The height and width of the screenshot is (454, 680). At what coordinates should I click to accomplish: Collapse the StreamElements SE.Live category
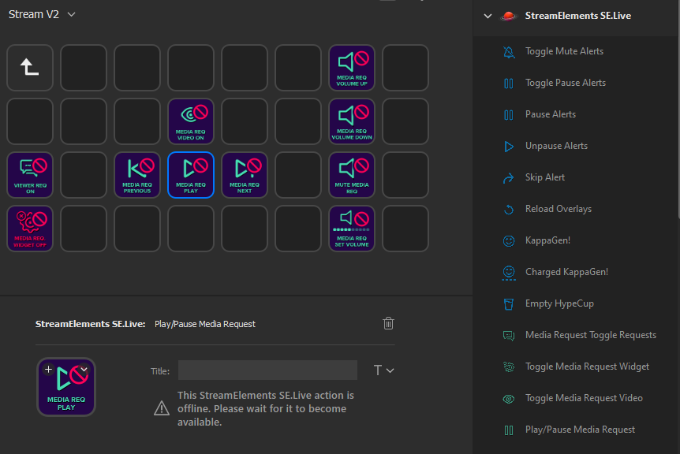pos(488,16)
